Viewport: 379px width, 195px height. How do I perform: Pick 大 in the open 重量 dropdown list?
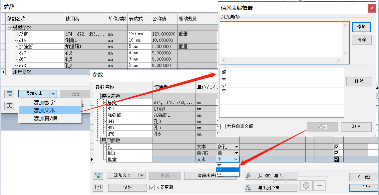click(x=228, y=165)
